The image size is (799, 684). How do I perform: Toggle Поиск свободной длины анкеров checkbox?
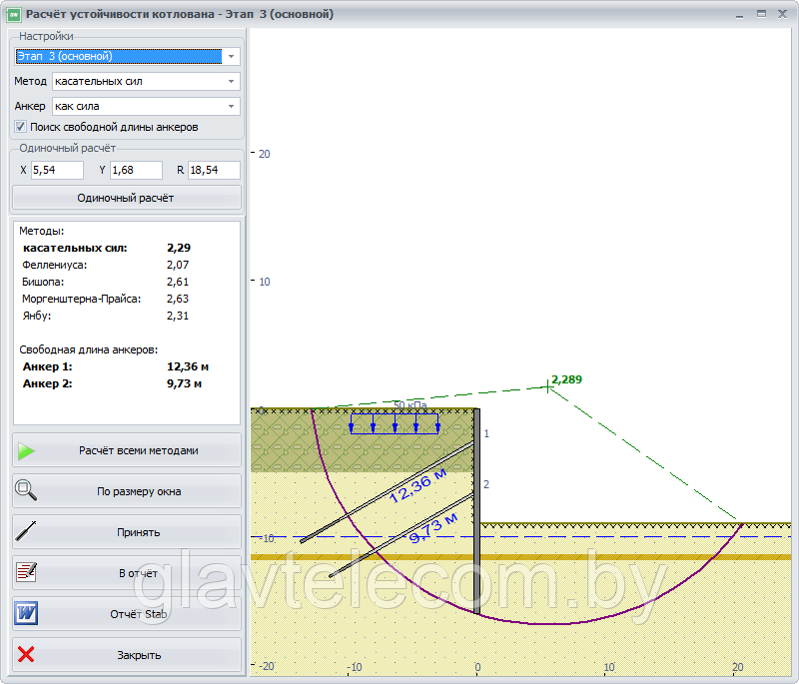coord(20,126)
